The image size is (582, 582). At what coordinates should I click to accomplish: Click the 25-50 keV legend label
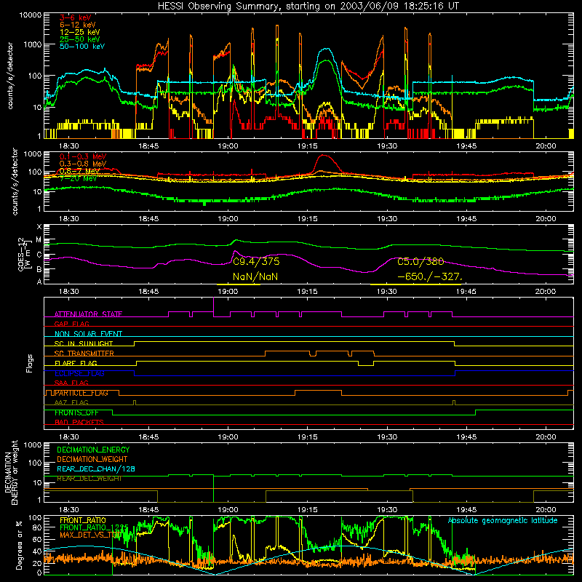pos(80,39)
